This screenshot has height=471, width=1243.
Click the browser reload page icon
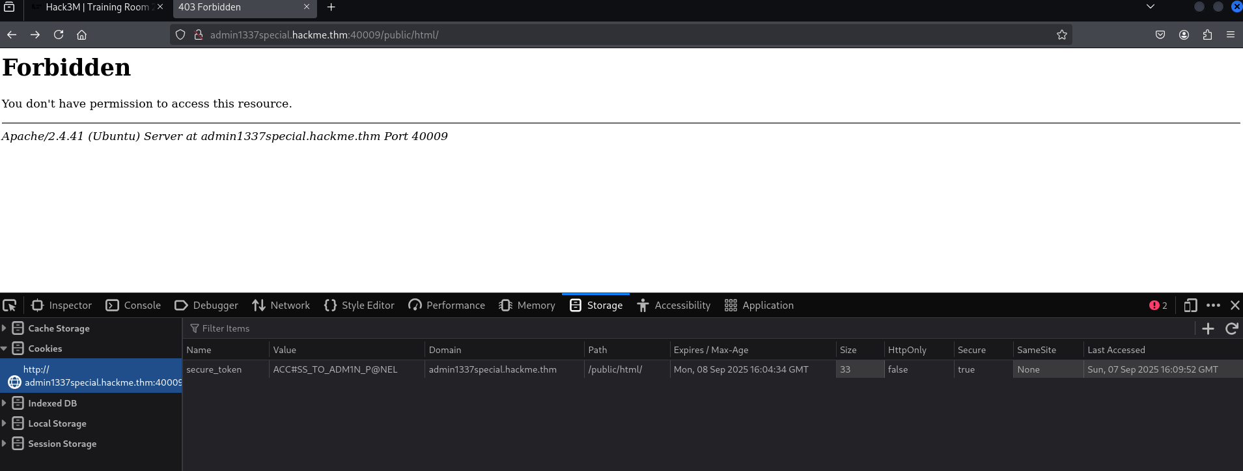click(x=59, y=35)
